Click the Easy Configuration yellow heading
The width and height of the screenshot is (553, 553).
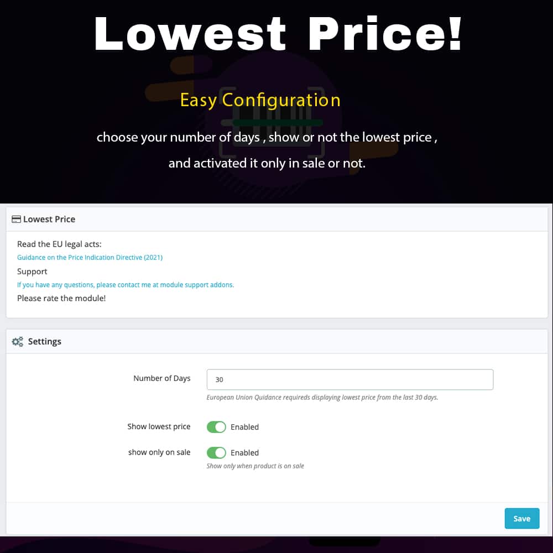pos(260,100)
